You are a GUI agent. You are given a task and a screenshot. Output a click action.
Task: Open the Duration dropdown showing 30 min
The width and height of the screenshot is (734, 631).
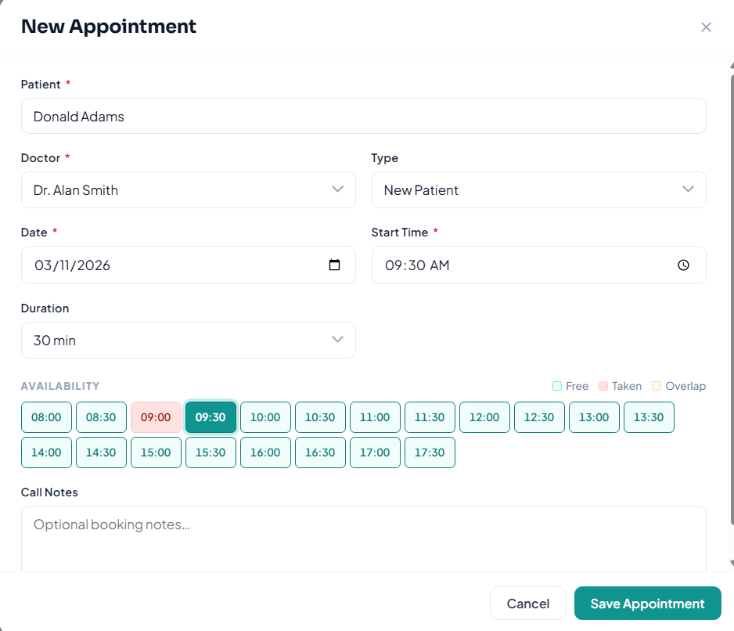[x=189, y=340]
